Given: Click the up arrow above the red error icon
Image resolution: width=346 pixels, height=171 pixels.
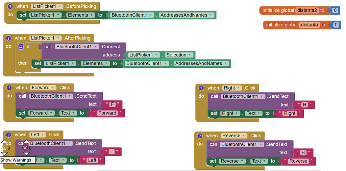Looking at the screenshot, I should click(26, 142).
